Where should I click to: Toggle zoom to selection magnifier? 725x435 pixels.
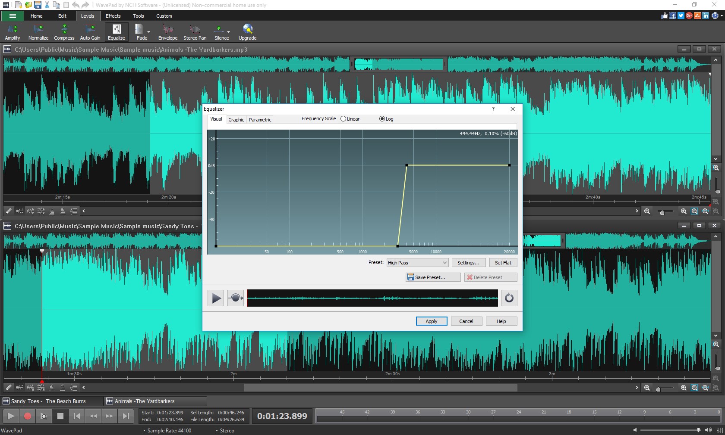694,211
